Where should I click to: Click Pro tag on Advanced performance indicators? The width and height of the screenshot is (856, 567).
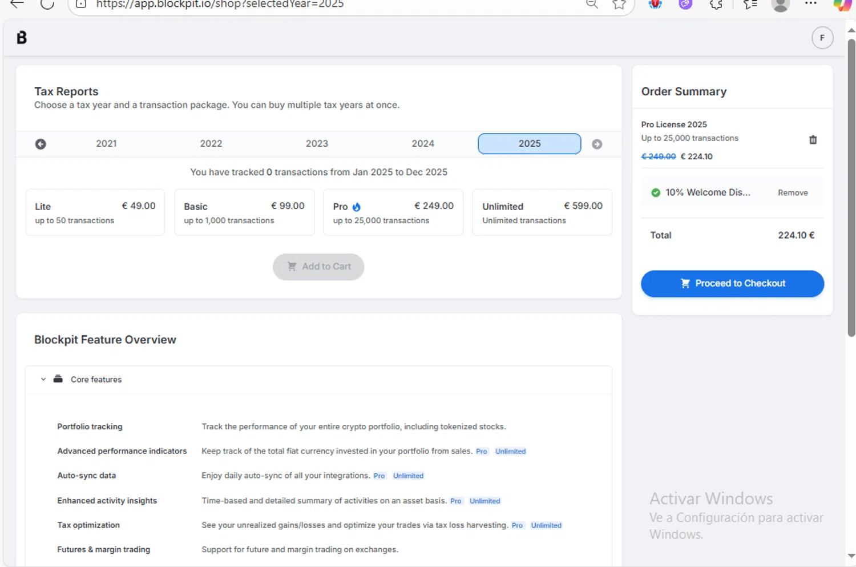(482, 452)
